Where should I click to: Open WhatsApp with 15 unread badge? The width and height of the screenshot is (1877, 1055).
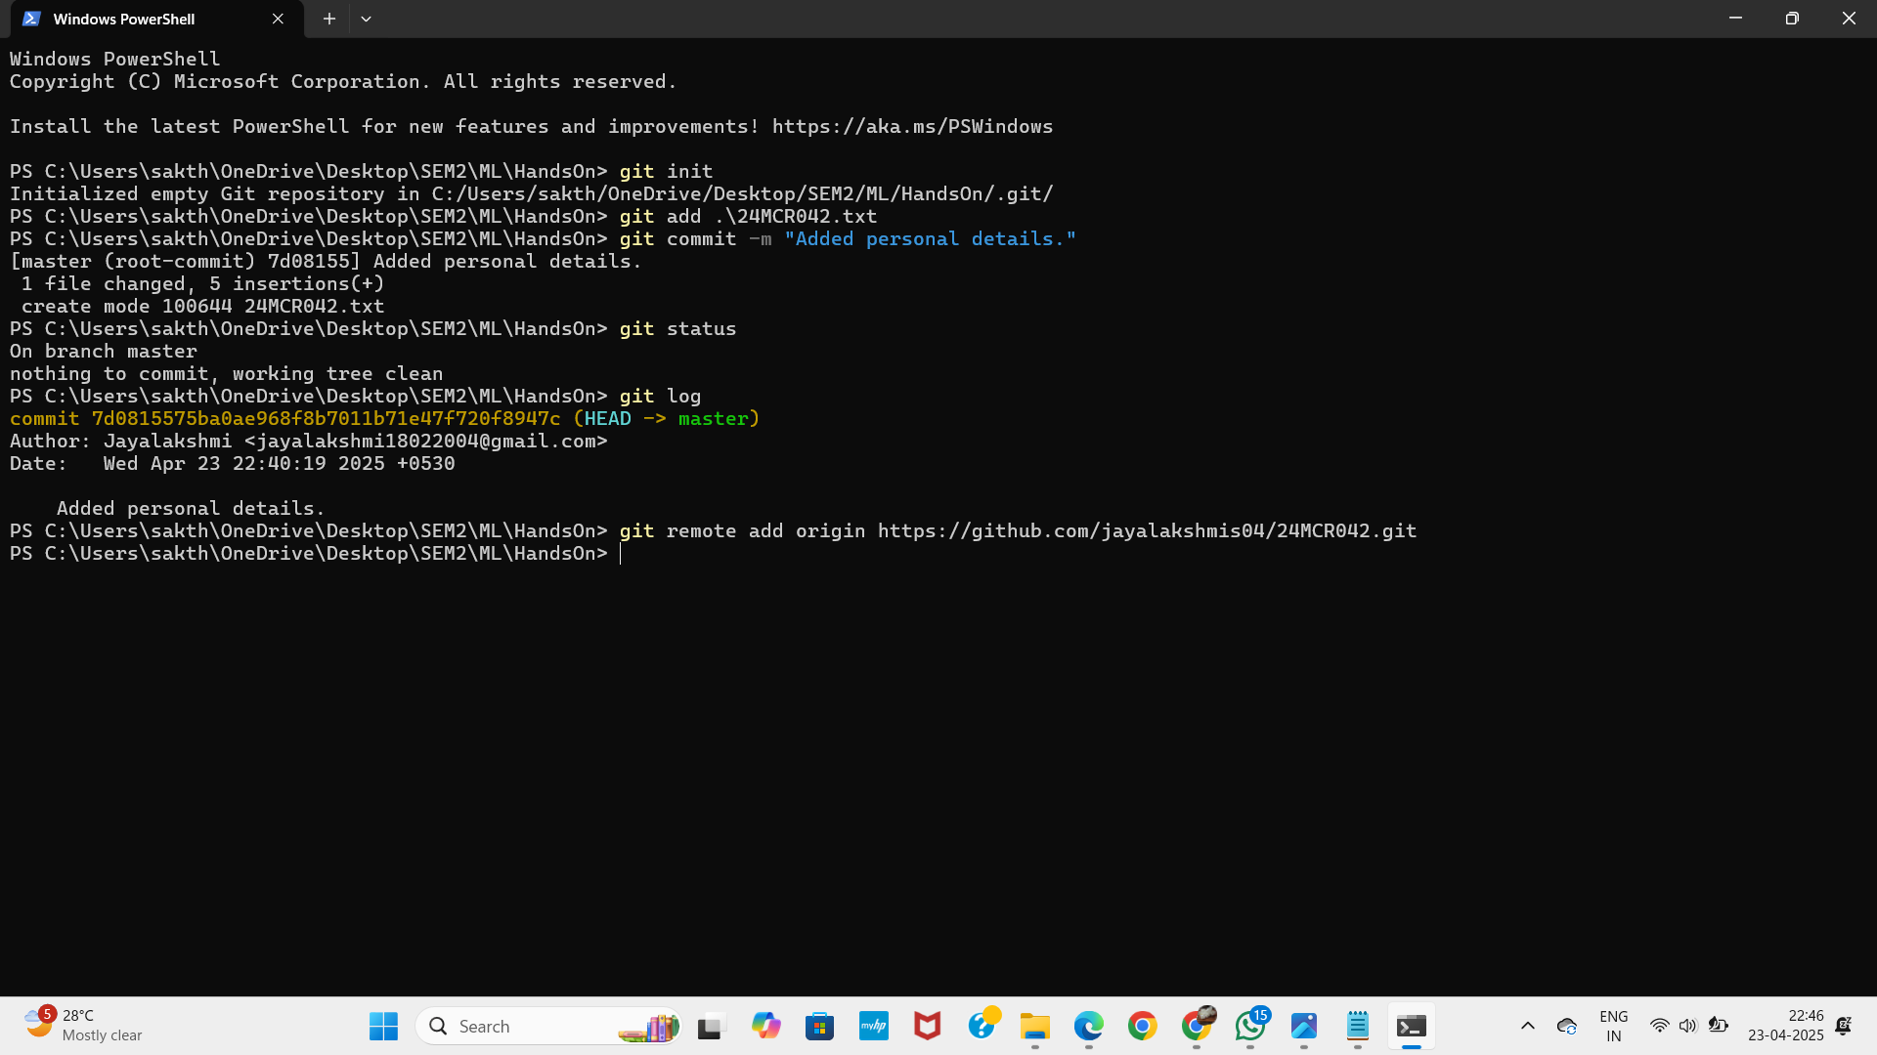[x=1250, y=1026]
